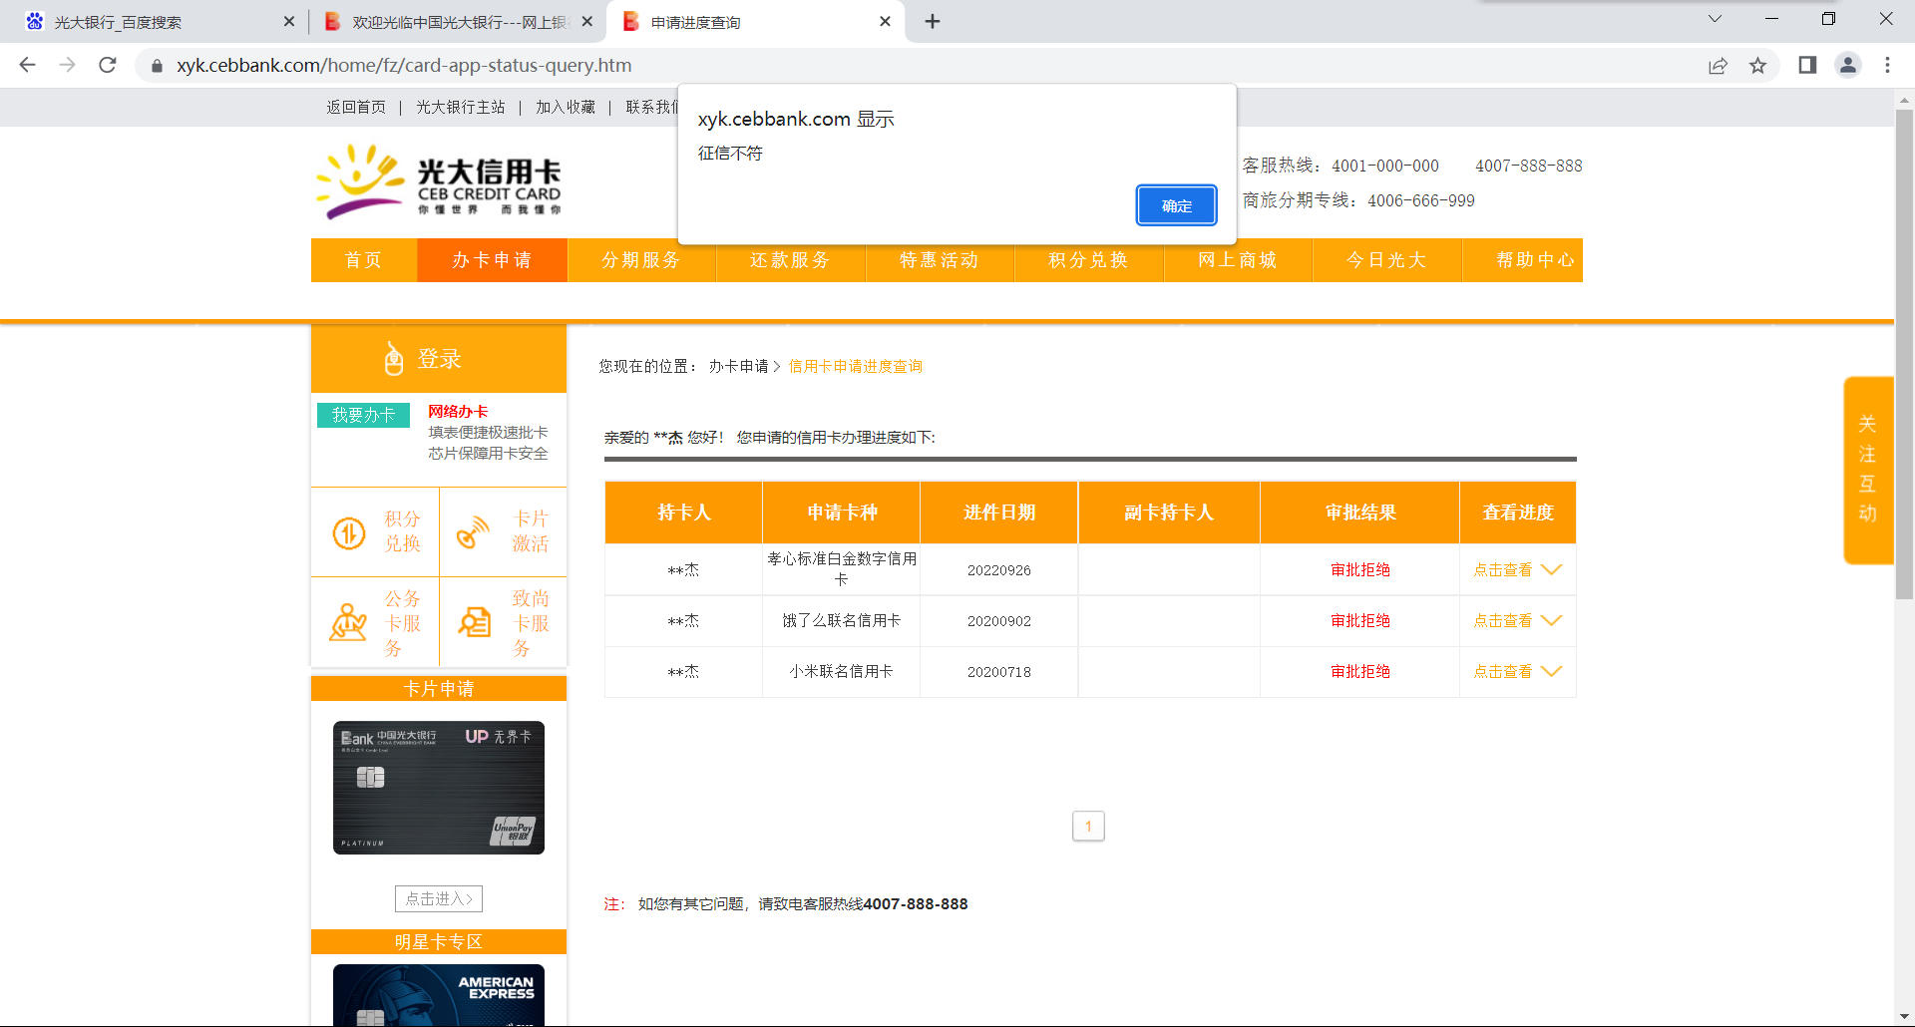Click the CEB Credit Card logo
This screenshot has width=1915, height=1027.
(439, 181)
